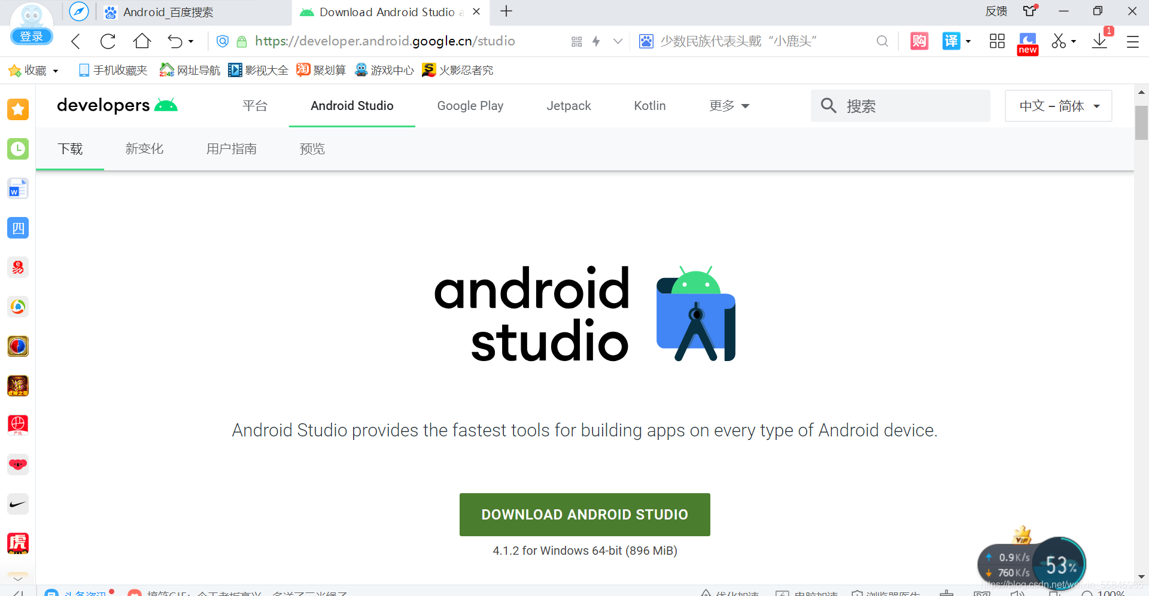Viewport: 1149px width, 596px height.
Task: Open 聚划算 bookmark
Action: (x=321, y=71)
